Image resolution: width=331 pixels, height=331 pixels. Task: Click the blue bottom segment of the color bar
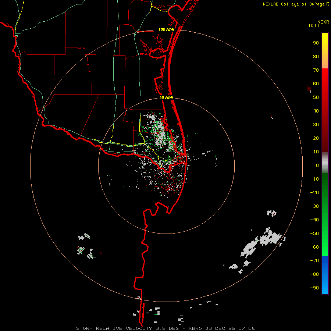325,275
